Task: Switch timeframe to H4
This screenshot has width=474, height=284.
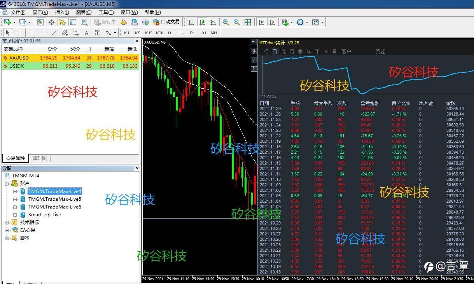Action: point(181,33)
